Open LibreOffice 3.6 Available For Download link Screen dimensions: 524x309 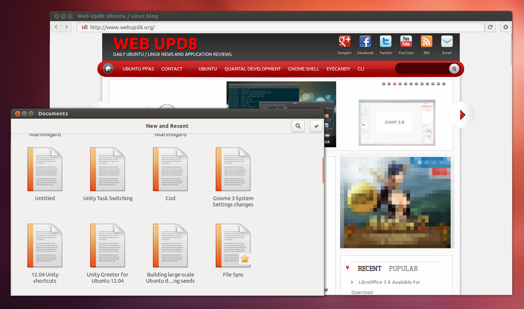386,287
